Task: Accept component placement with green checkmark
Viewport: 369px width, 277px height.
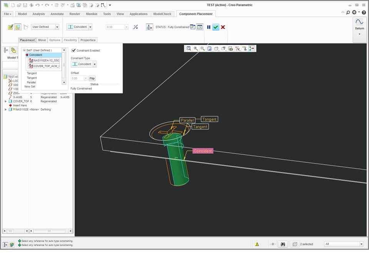Action: [x=216, y=27]
